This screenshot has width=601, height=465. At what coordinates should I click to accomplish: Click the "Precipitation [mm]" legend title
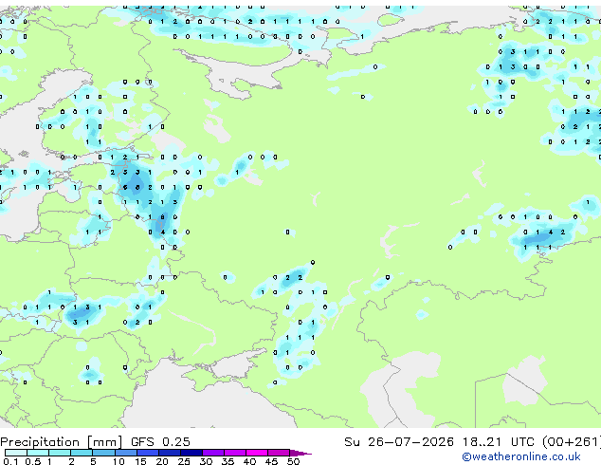point(62,442)
